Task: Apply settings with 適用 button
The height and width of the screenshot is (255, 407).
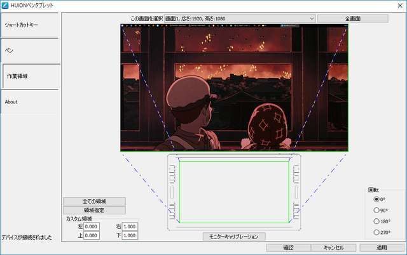Action: [x=382, y=248]
